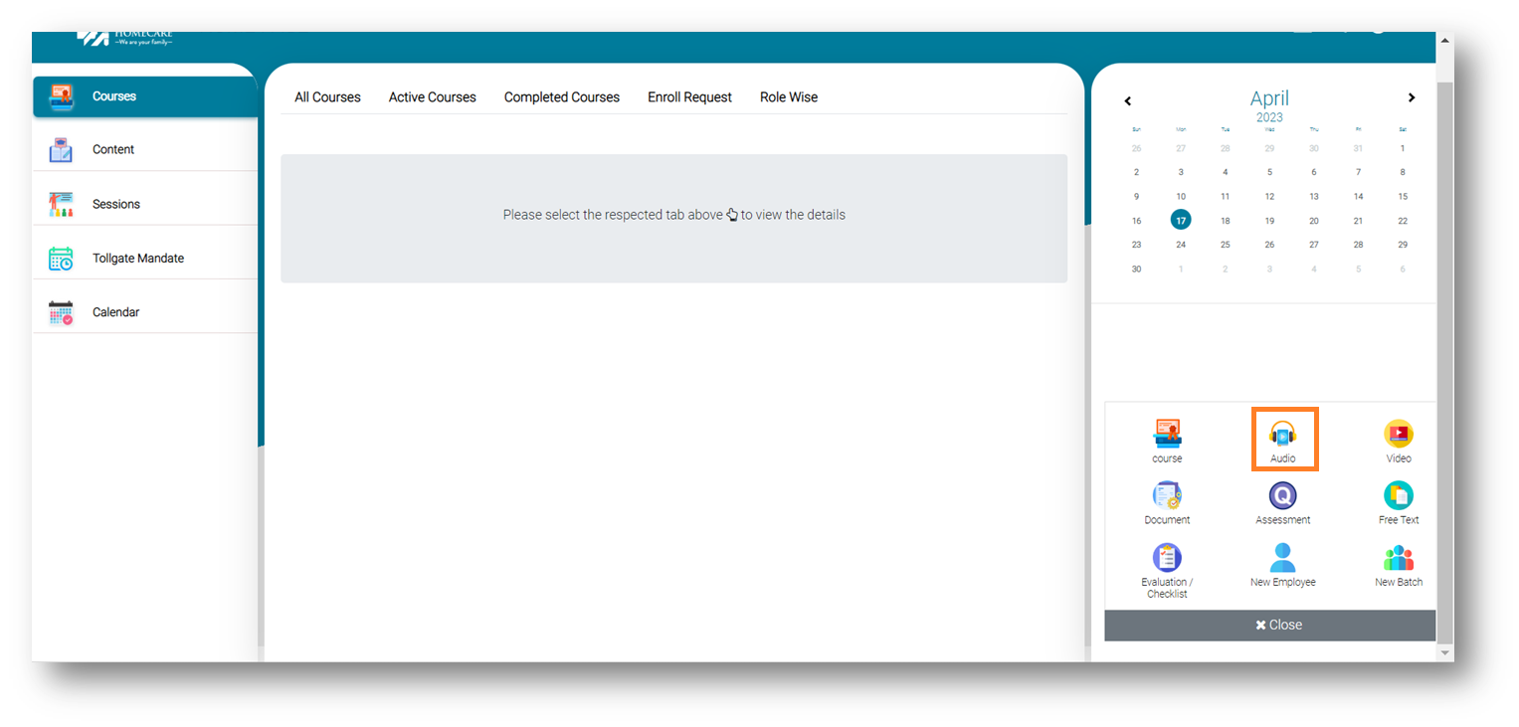The image size is (1519, 727).
Task: Open Evaluation / Checklist icon
Action: (1167, 558)
